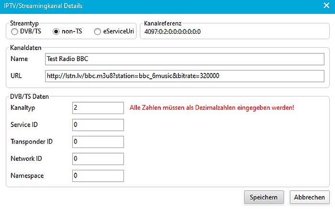Click the Kanaltyp number field
Viewport: 335px width, 209px height.
click(x=97, y=108)
